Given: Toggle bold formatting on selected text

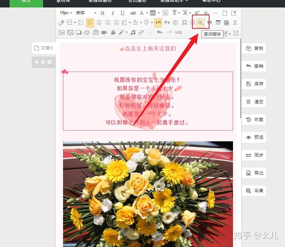Looking at the screenshot, I should (x=102, y=12).
